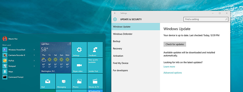This screenshot has width=243, height=92.
Task: Expand Windows PowerShell jump list arrow
Action: [34, 50]
